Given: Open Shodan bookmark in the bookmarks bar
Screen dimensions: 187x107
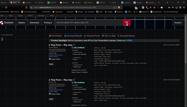Looking at the screenshot, I should (x=79, y=12).
